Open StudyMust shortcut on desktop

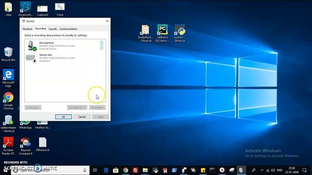click(x=145, y=34)
